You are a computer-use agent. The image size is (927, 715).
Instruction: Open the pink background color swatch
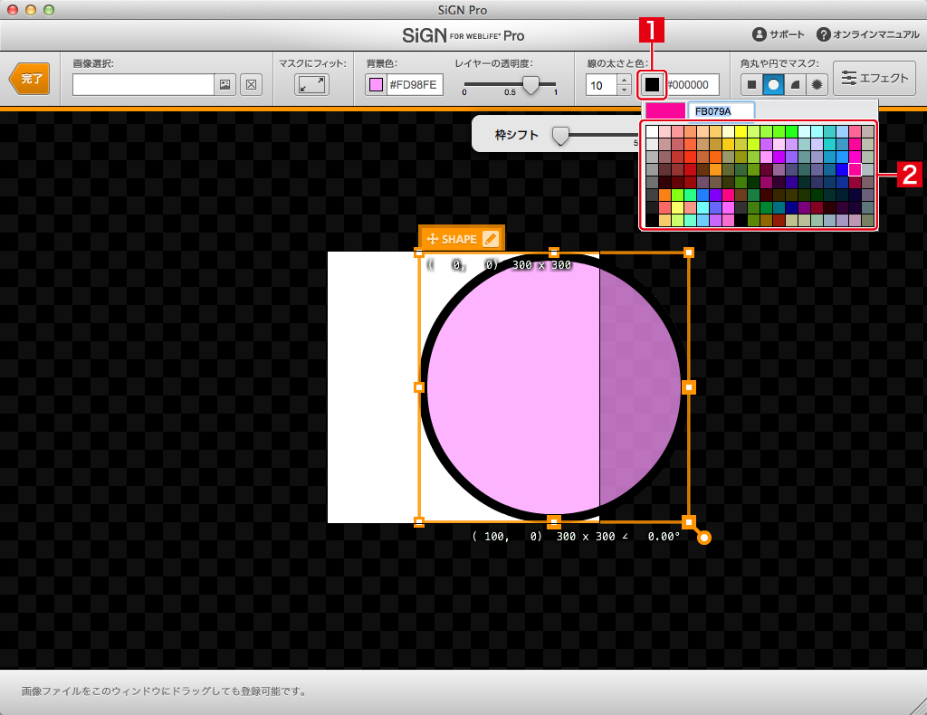click(x=376, y=84)
